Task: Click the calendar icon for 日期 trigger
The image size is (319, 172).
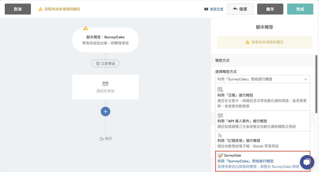Action: pos(220,89)
